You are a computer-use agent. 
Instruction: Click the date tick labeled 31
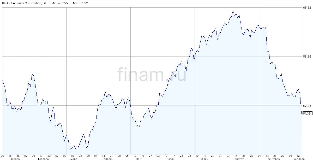coord(220,156)
